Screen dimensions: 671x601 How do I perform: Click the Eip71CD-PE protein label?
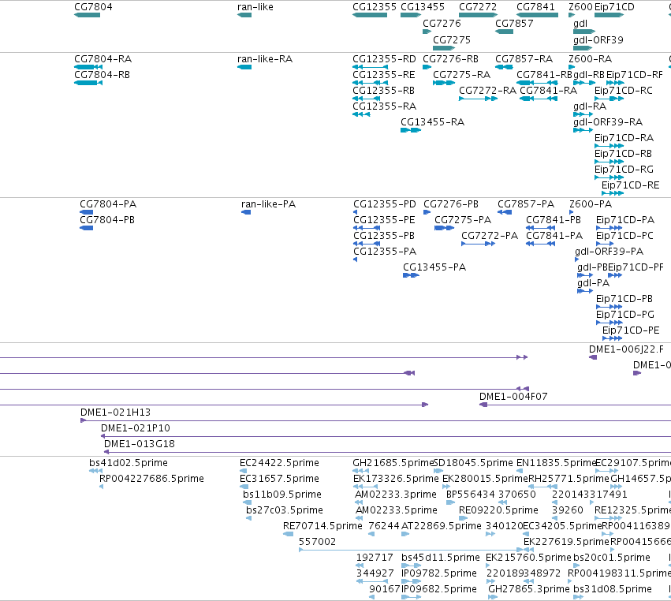click(x=631, y=330)
